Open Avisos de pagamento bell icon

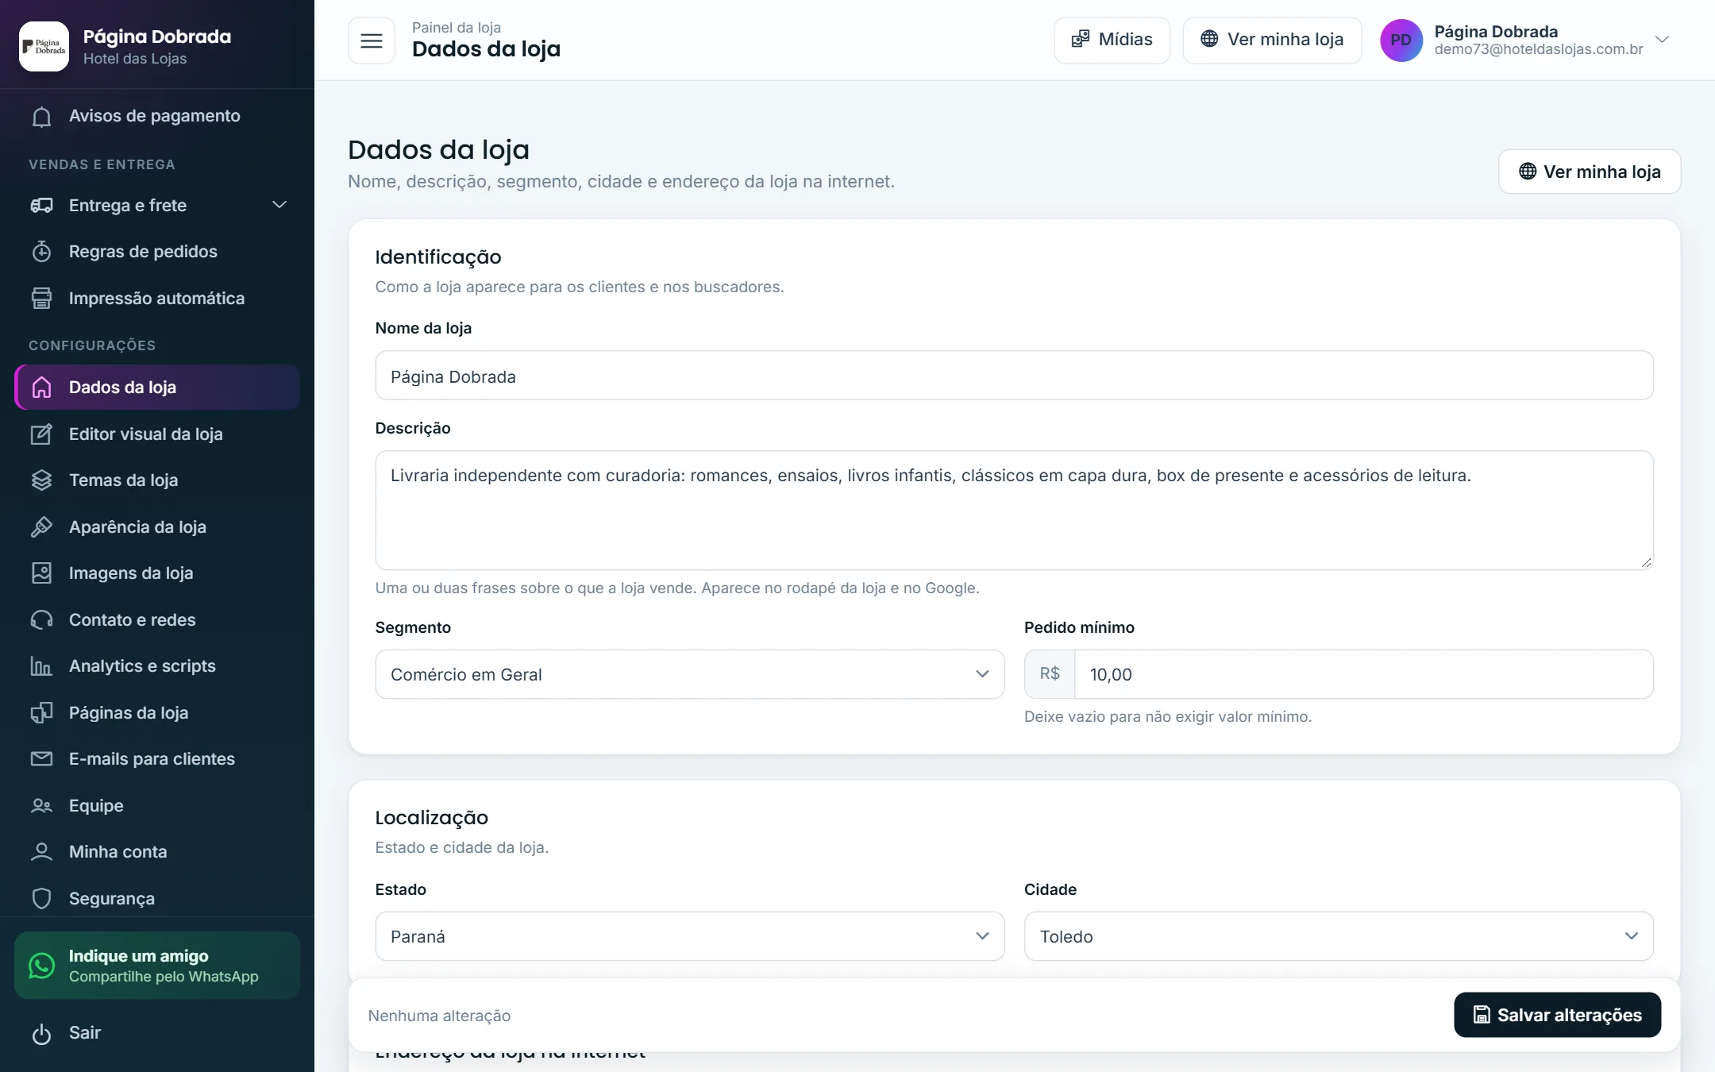41,116
